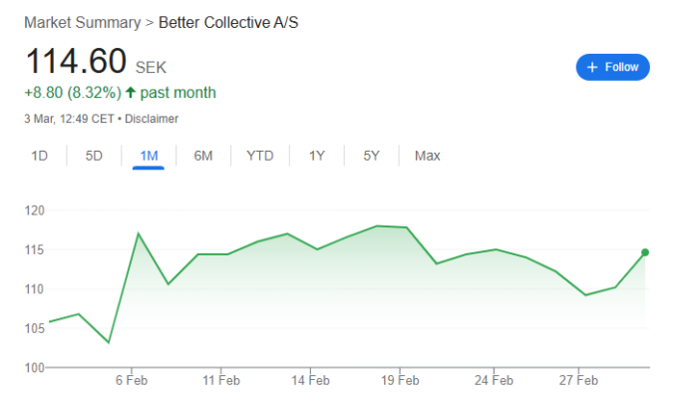Viewport: 698px width, 404px height.
Task: Open the Disclaimer link
Action: tap(153, 119)
